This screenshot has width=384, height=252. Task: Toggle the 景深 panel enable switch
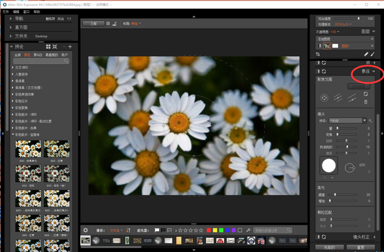(318, 72)
